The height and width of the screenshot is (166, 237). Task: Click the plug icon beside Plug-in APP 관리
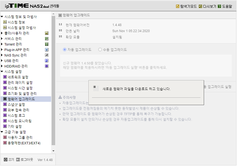(47, 50)
